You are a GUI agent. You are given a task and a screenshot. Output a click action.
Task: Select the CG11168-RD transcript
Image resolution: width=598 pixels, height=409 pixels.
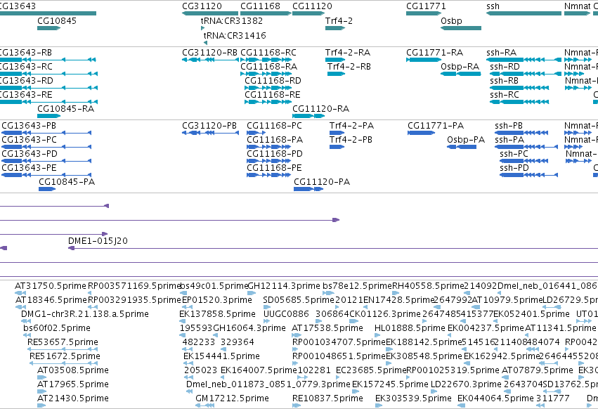click(268, 88)
